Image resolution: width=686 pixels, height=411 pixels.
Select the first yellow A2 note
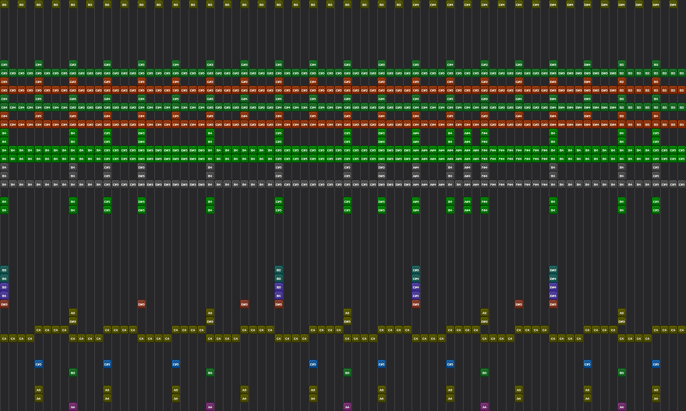[x=73, y=313]
